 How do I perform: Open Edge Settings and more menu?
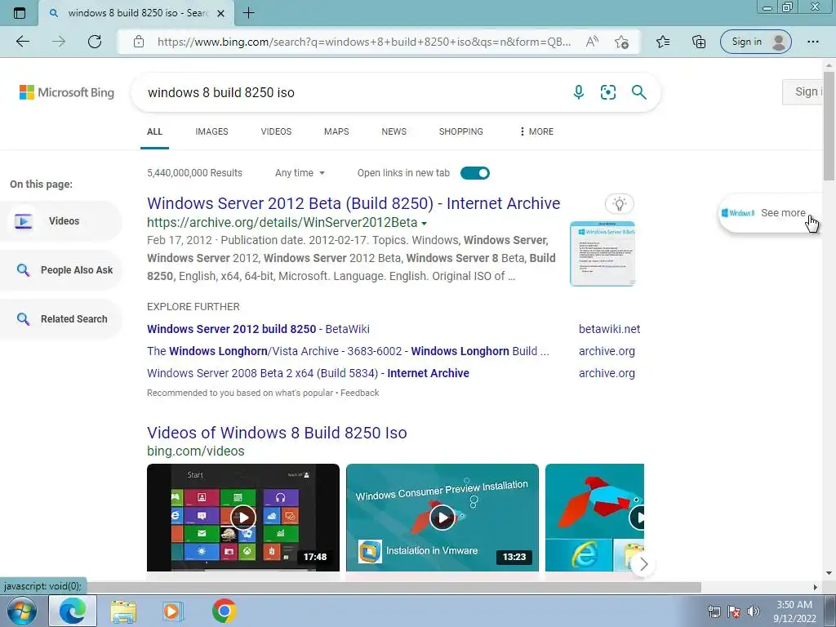click(812, 42)
